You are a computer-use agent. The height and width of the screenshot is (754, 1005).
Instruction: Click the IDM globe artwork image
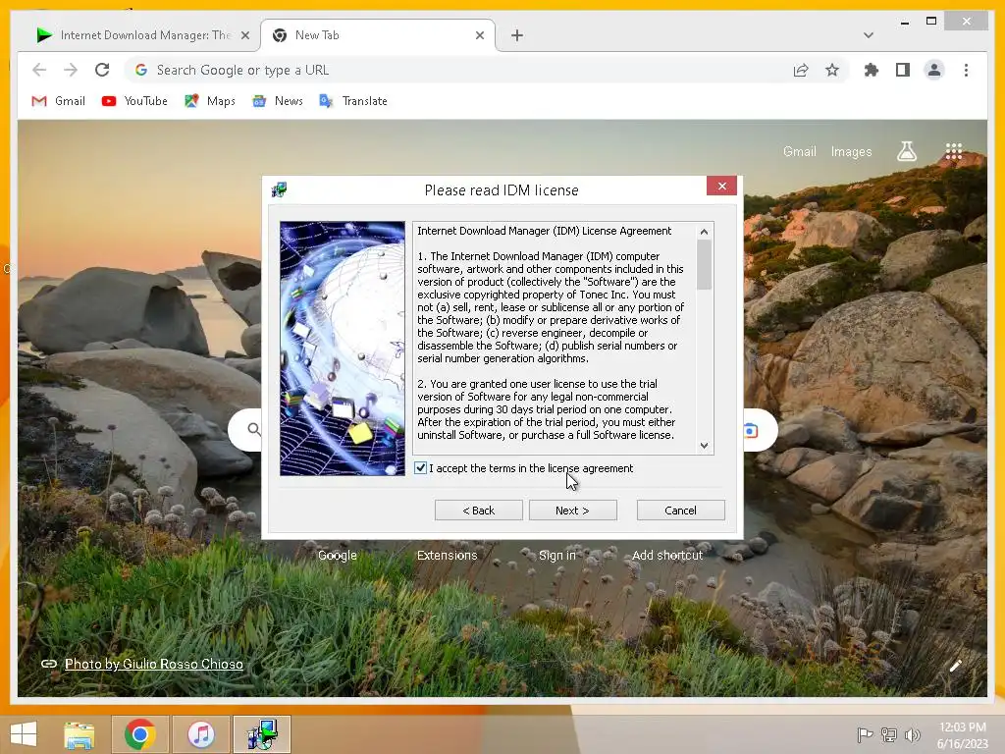tap(343, 349)
